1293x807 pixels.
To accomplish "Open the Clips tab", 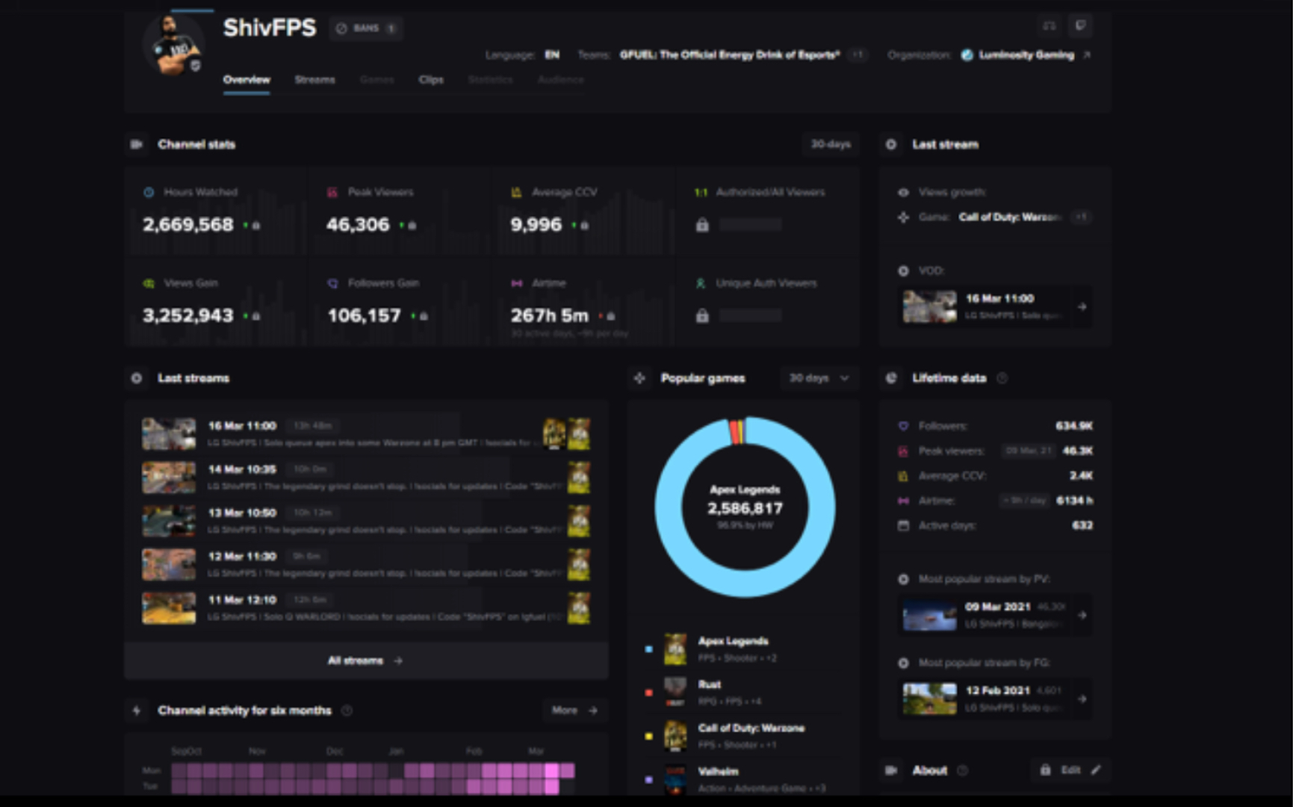I will (x=430, y=79).
